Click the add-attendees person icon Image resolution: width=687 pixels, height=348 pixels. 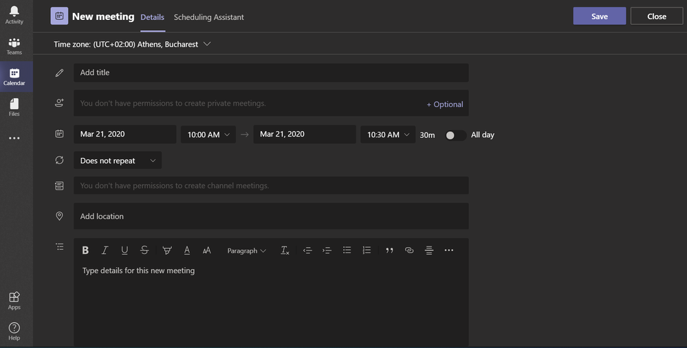[59, 103]
